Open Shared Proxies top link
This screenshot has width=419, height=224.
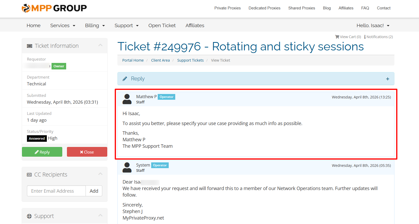(x=302, y=8)
